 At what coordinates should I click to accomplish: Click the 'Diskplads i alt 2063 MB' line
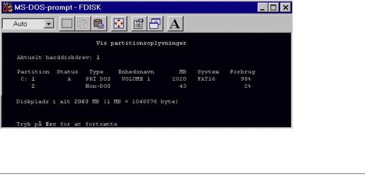click(97, 102)
